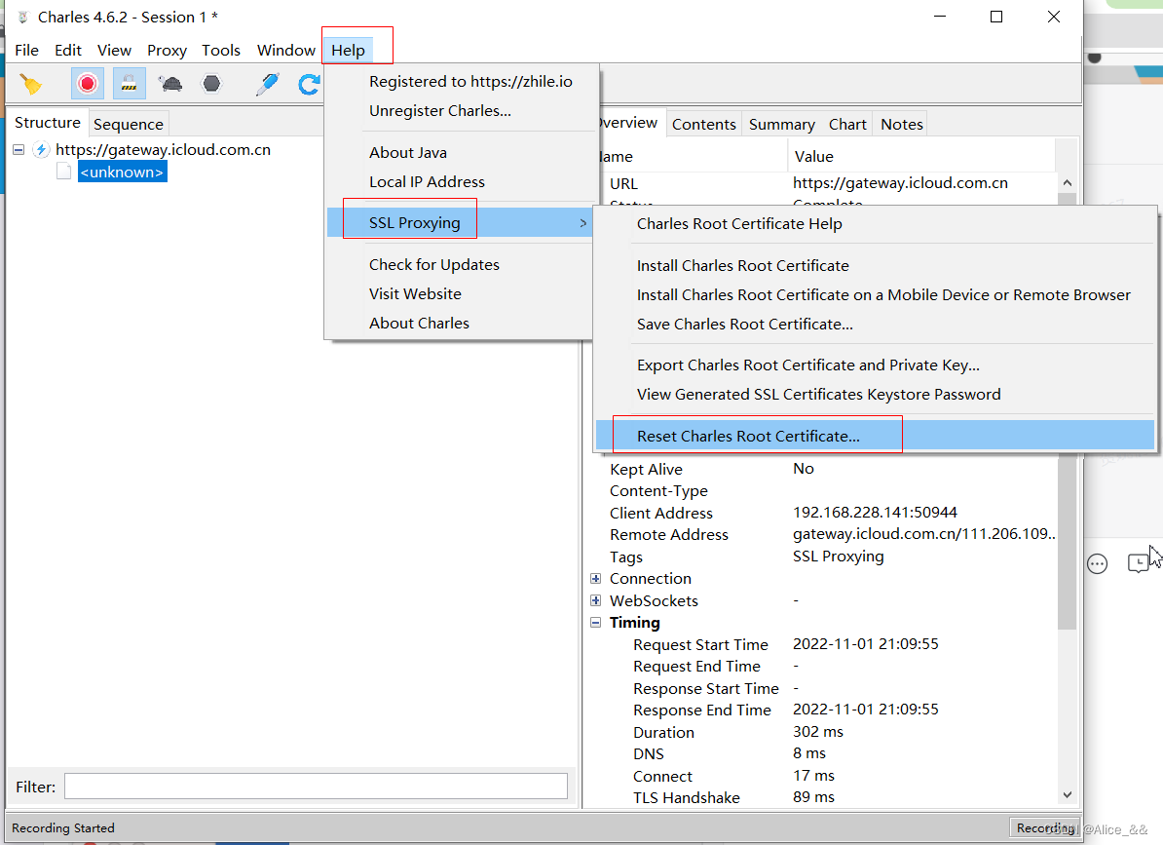This screenshot has height=845, width=1163.
Task: Collapse the Timing section
Action: (595, 623)
